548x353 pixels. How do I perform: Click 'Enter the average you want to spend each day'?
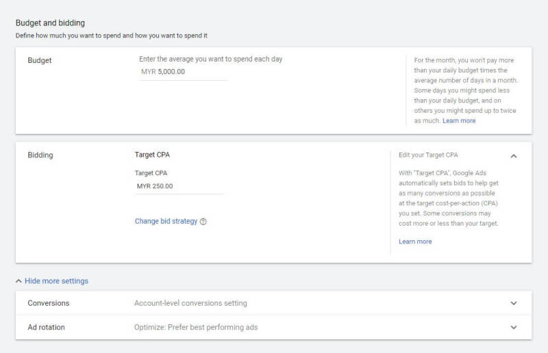[211, 59]
